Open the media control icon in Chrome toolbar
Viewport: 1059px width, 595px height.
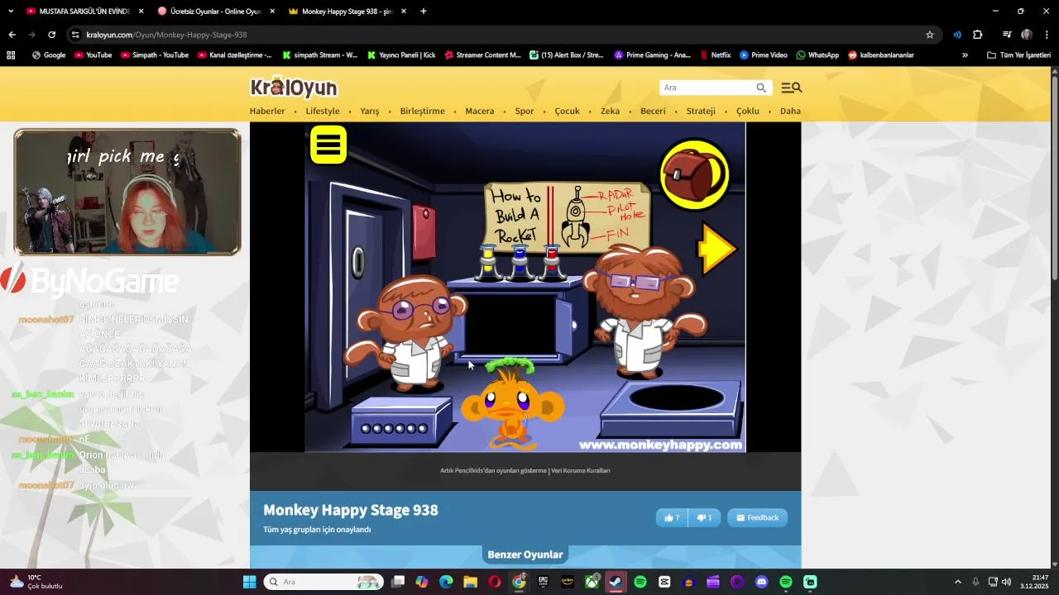pos(1007,35)
